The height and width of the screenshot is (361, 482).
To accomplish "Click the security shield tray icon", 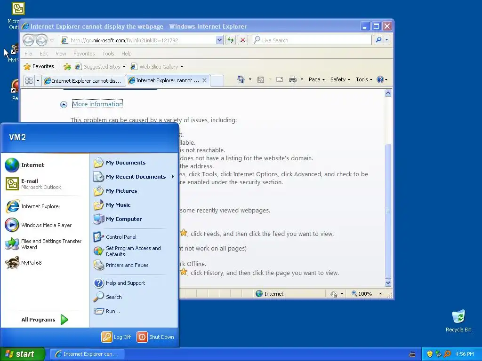I will (x=430, y=354).
